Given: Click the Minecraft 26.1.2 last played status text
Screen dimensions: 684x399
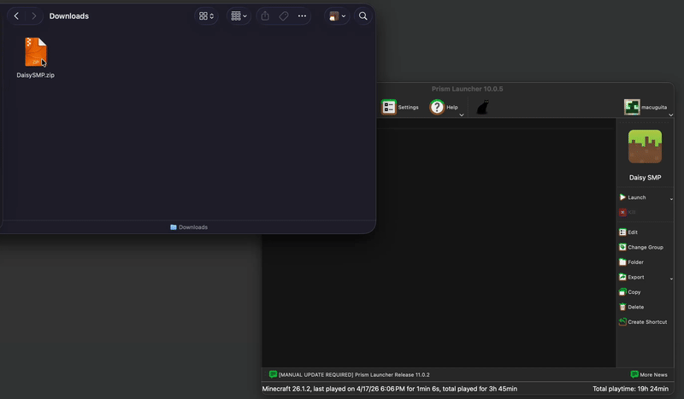Looking at the screenshot, I should (390, 389).
